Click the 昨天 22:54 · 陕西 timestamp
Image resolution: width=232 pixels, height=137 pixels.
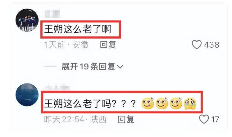75,119
